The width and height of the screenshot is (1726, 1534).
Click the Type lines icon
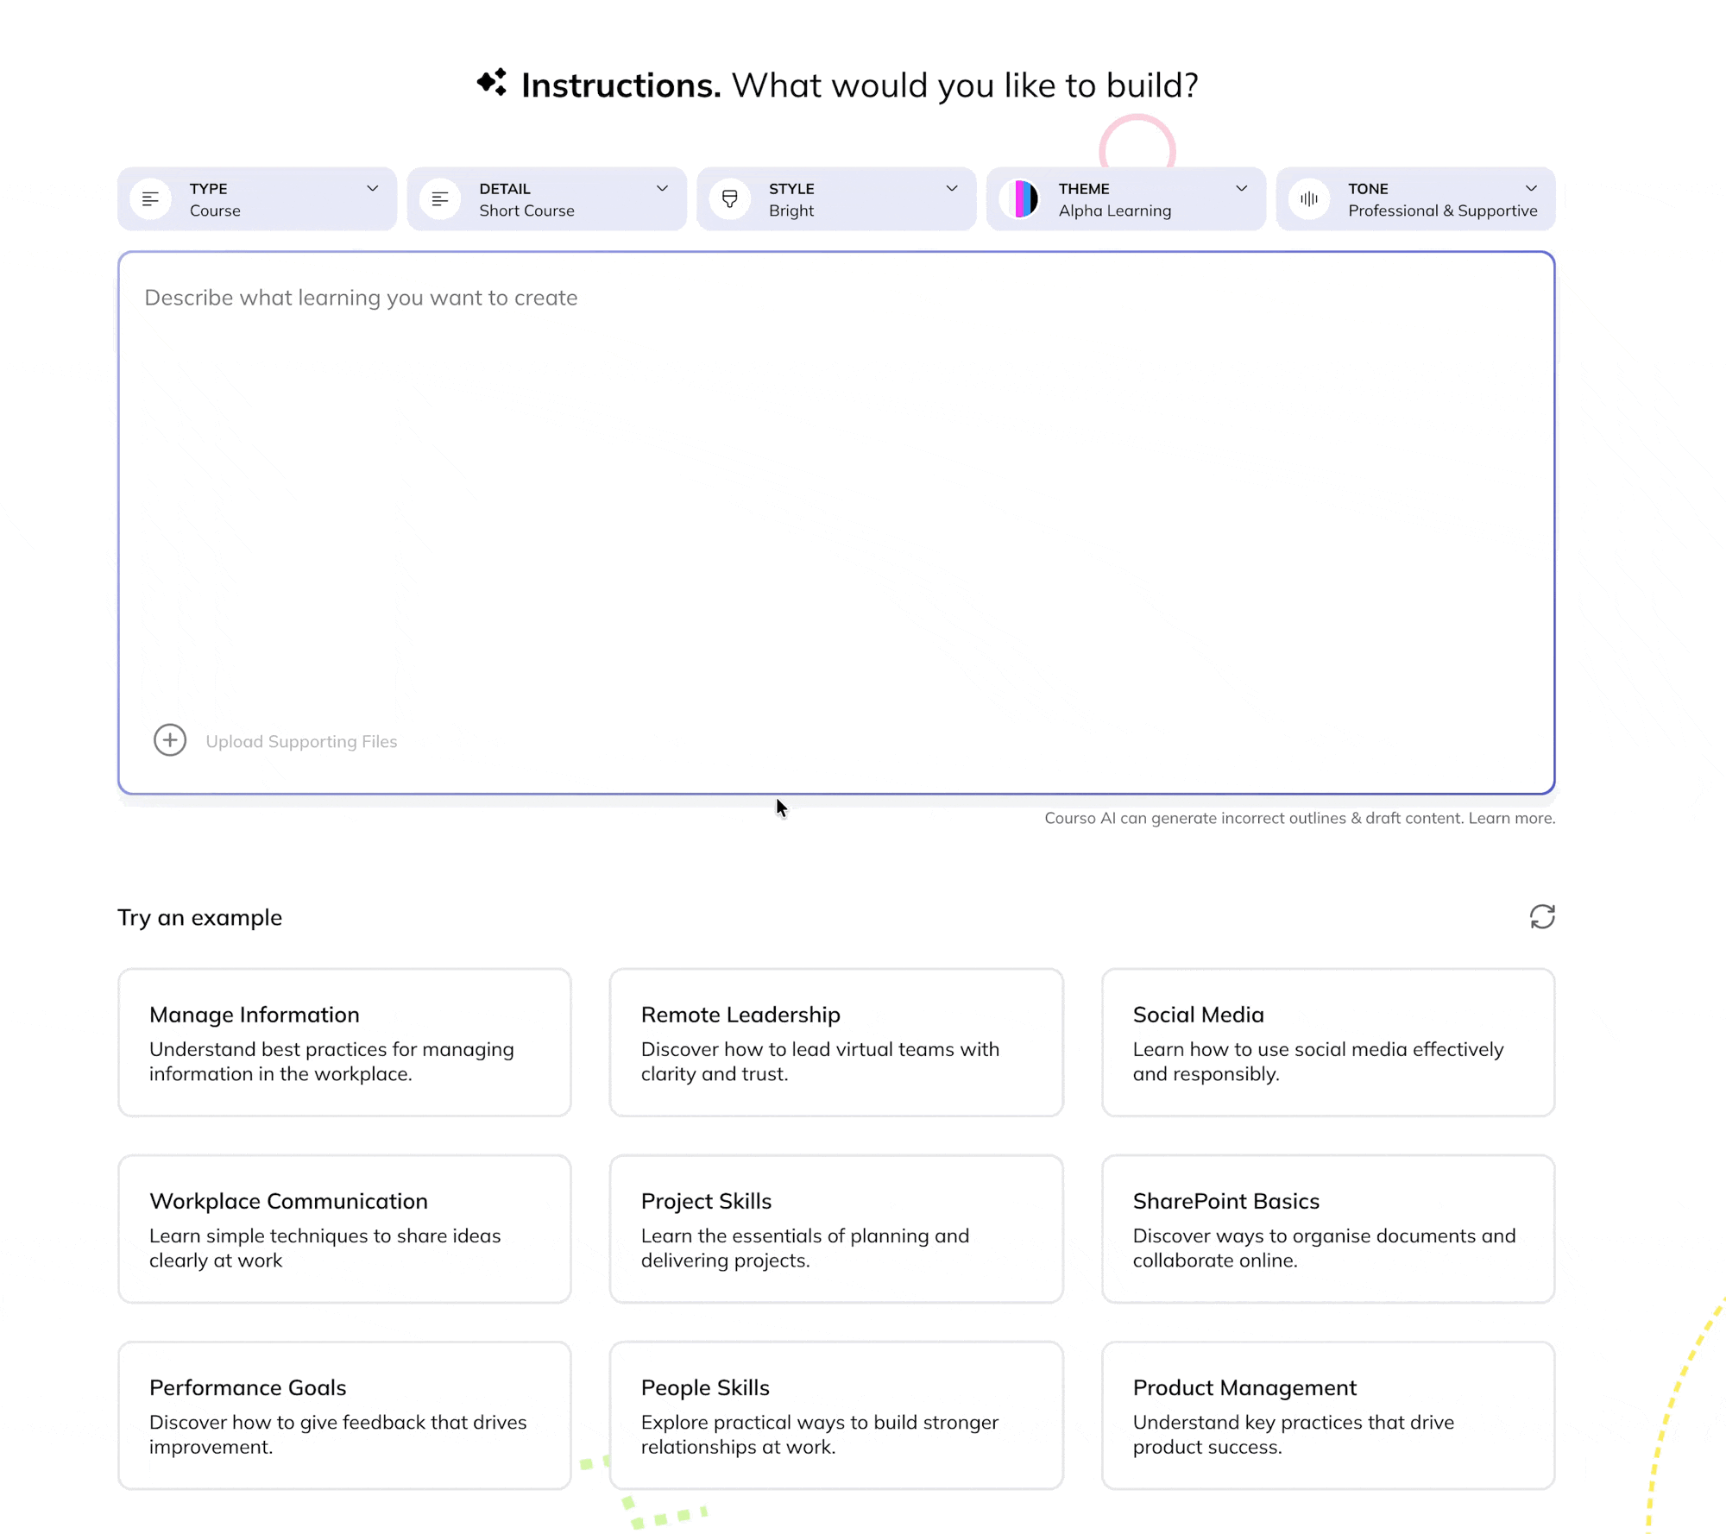click(x=150, y=199)
